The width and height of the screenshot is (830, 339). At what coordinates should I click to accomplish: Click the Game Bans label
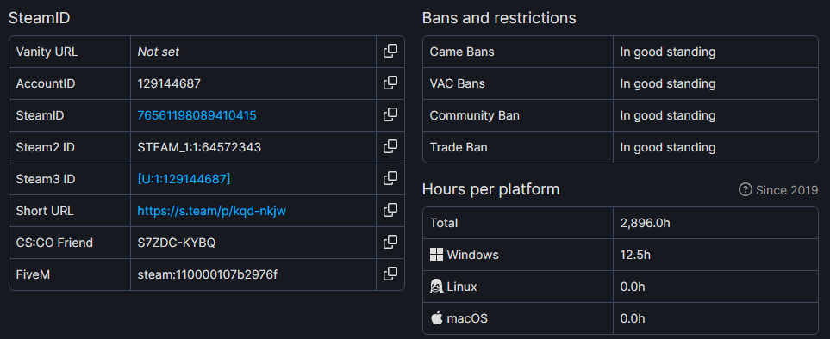click(x=462, y=52)
